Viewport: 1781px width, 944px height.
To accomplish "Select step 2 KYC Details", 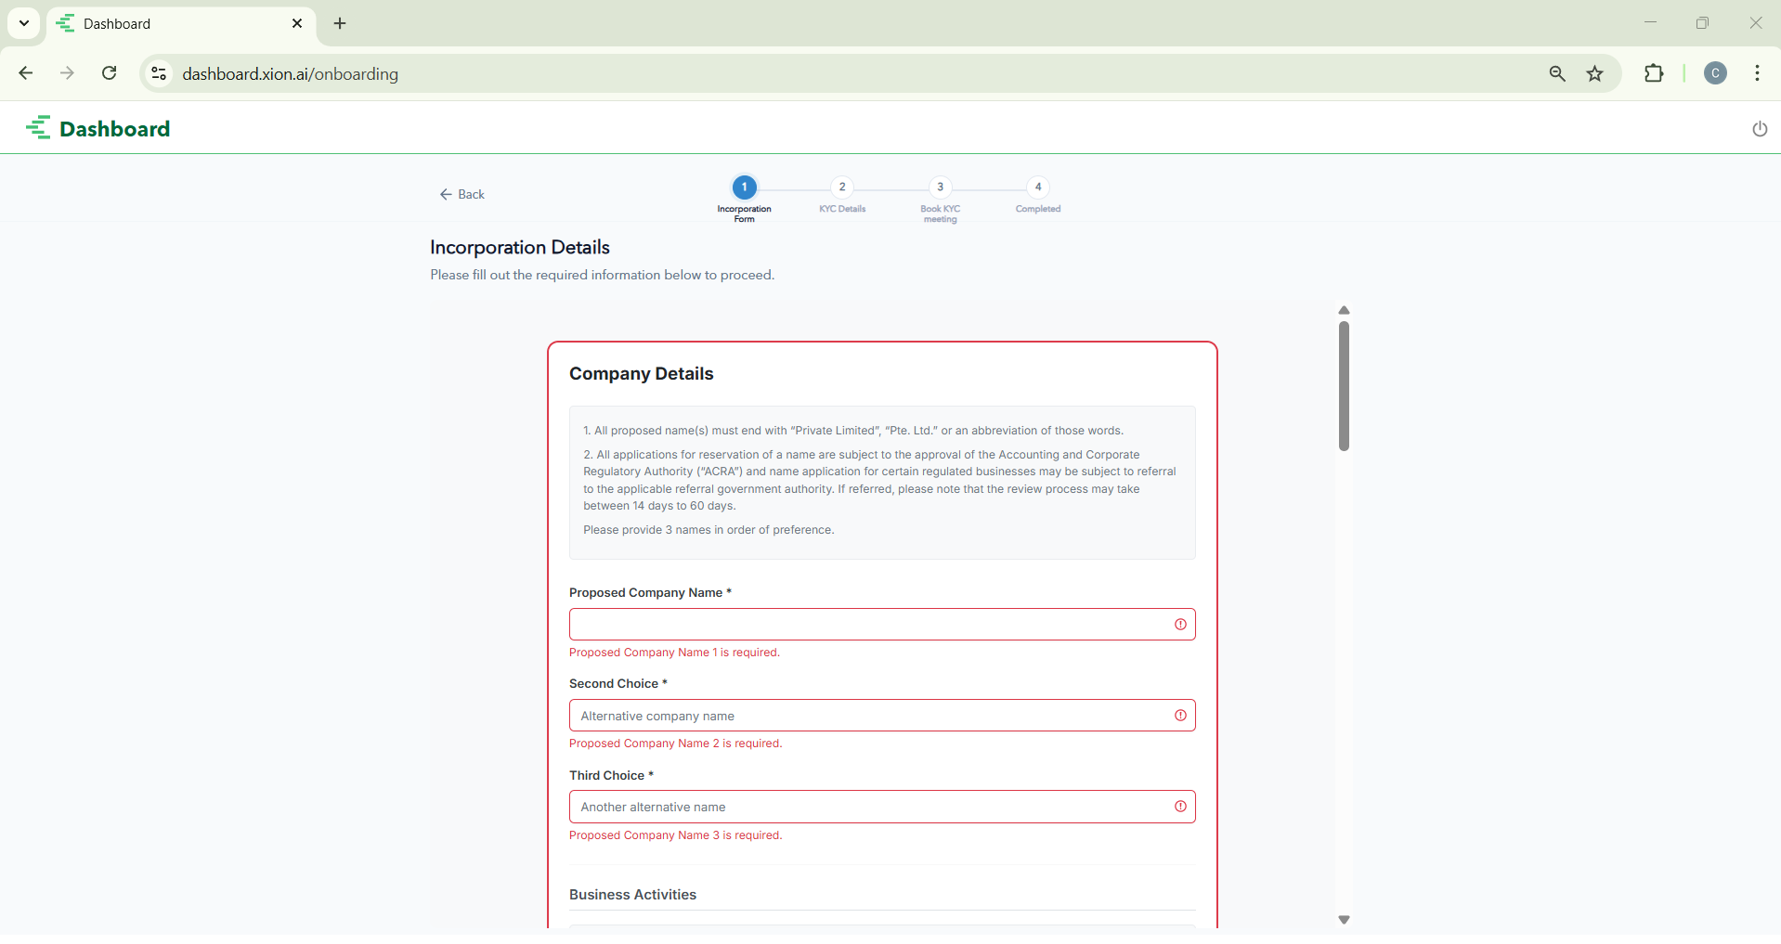I will tap(842, 188).
